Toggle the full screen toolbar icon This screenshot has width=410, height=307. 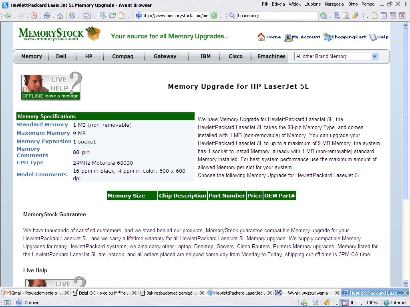87,16
